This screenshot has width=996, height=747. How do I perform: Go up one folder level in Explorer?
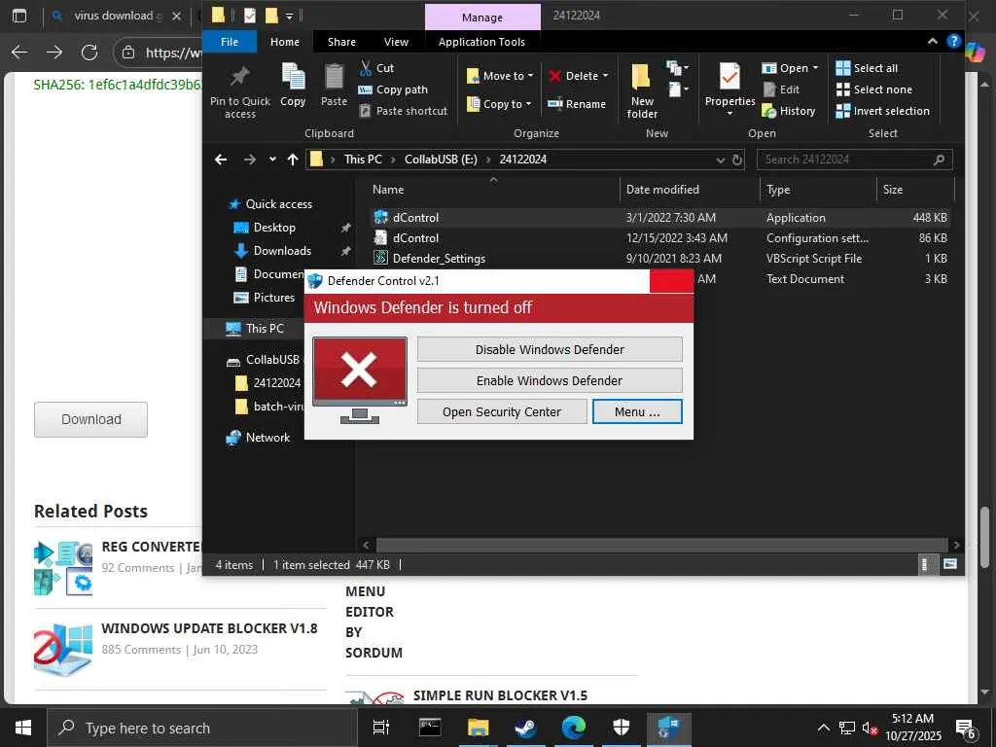point(292,160)
